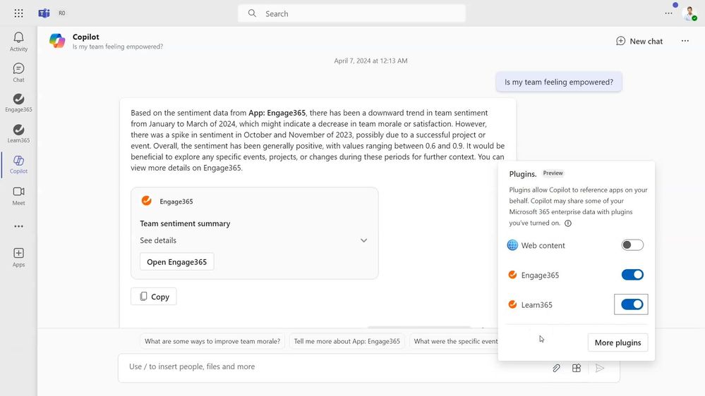This screenshot has width=705, height=396.
Task: Open the Activity feed in sidebar
Action: pyautogui.click(x=18, y=42)
